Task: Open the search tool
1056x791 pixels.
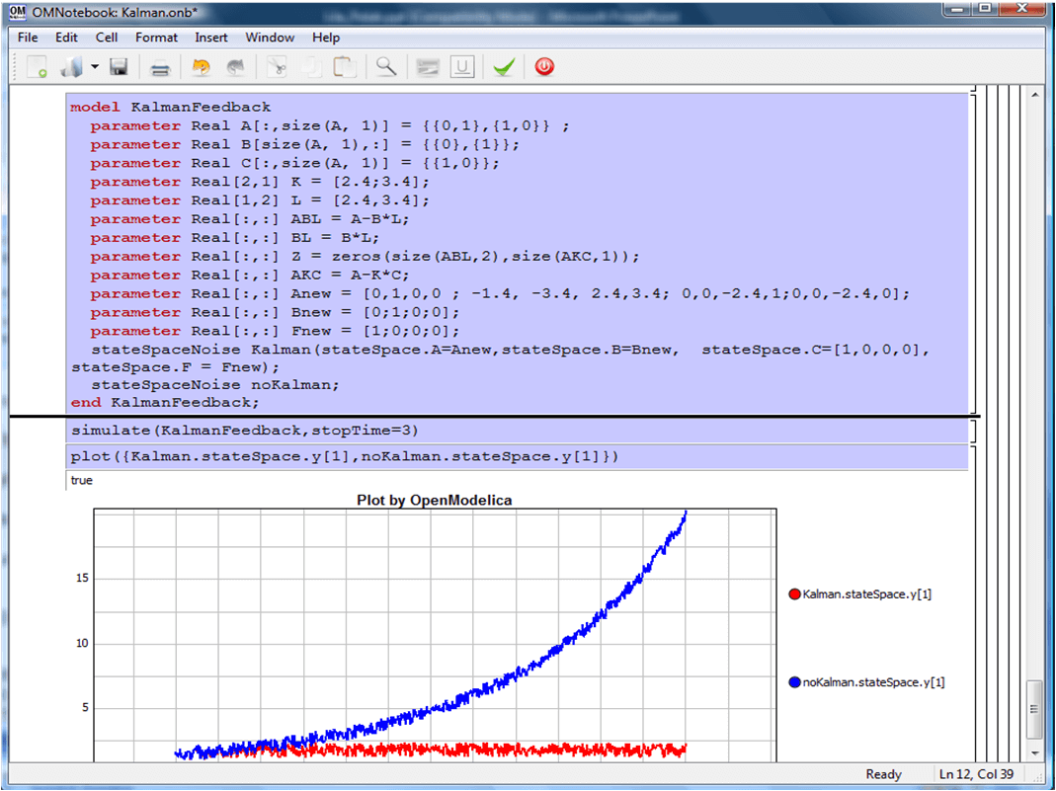Action: (386, 66)
